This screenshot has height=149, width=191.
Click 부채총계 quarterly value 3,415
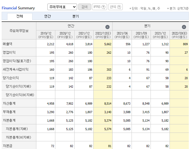(146, 112)
